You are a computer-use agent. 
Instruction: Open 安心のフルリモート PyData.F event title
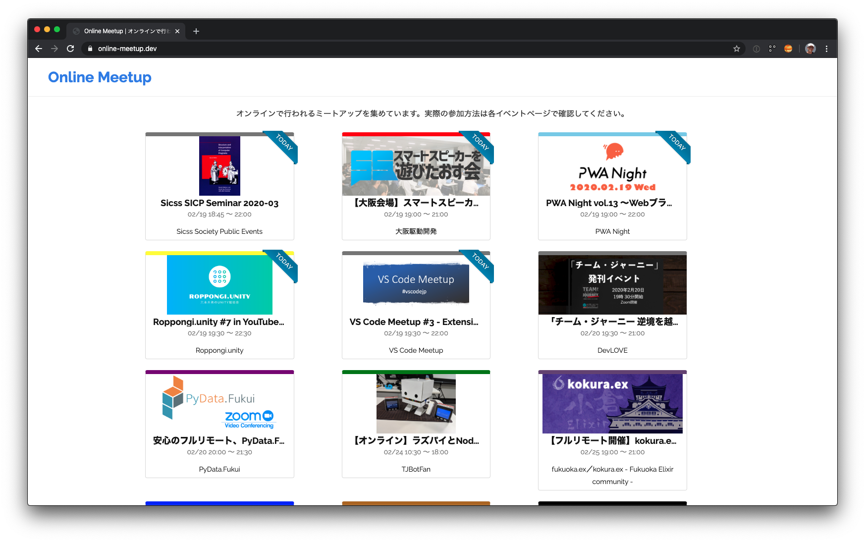218,441
